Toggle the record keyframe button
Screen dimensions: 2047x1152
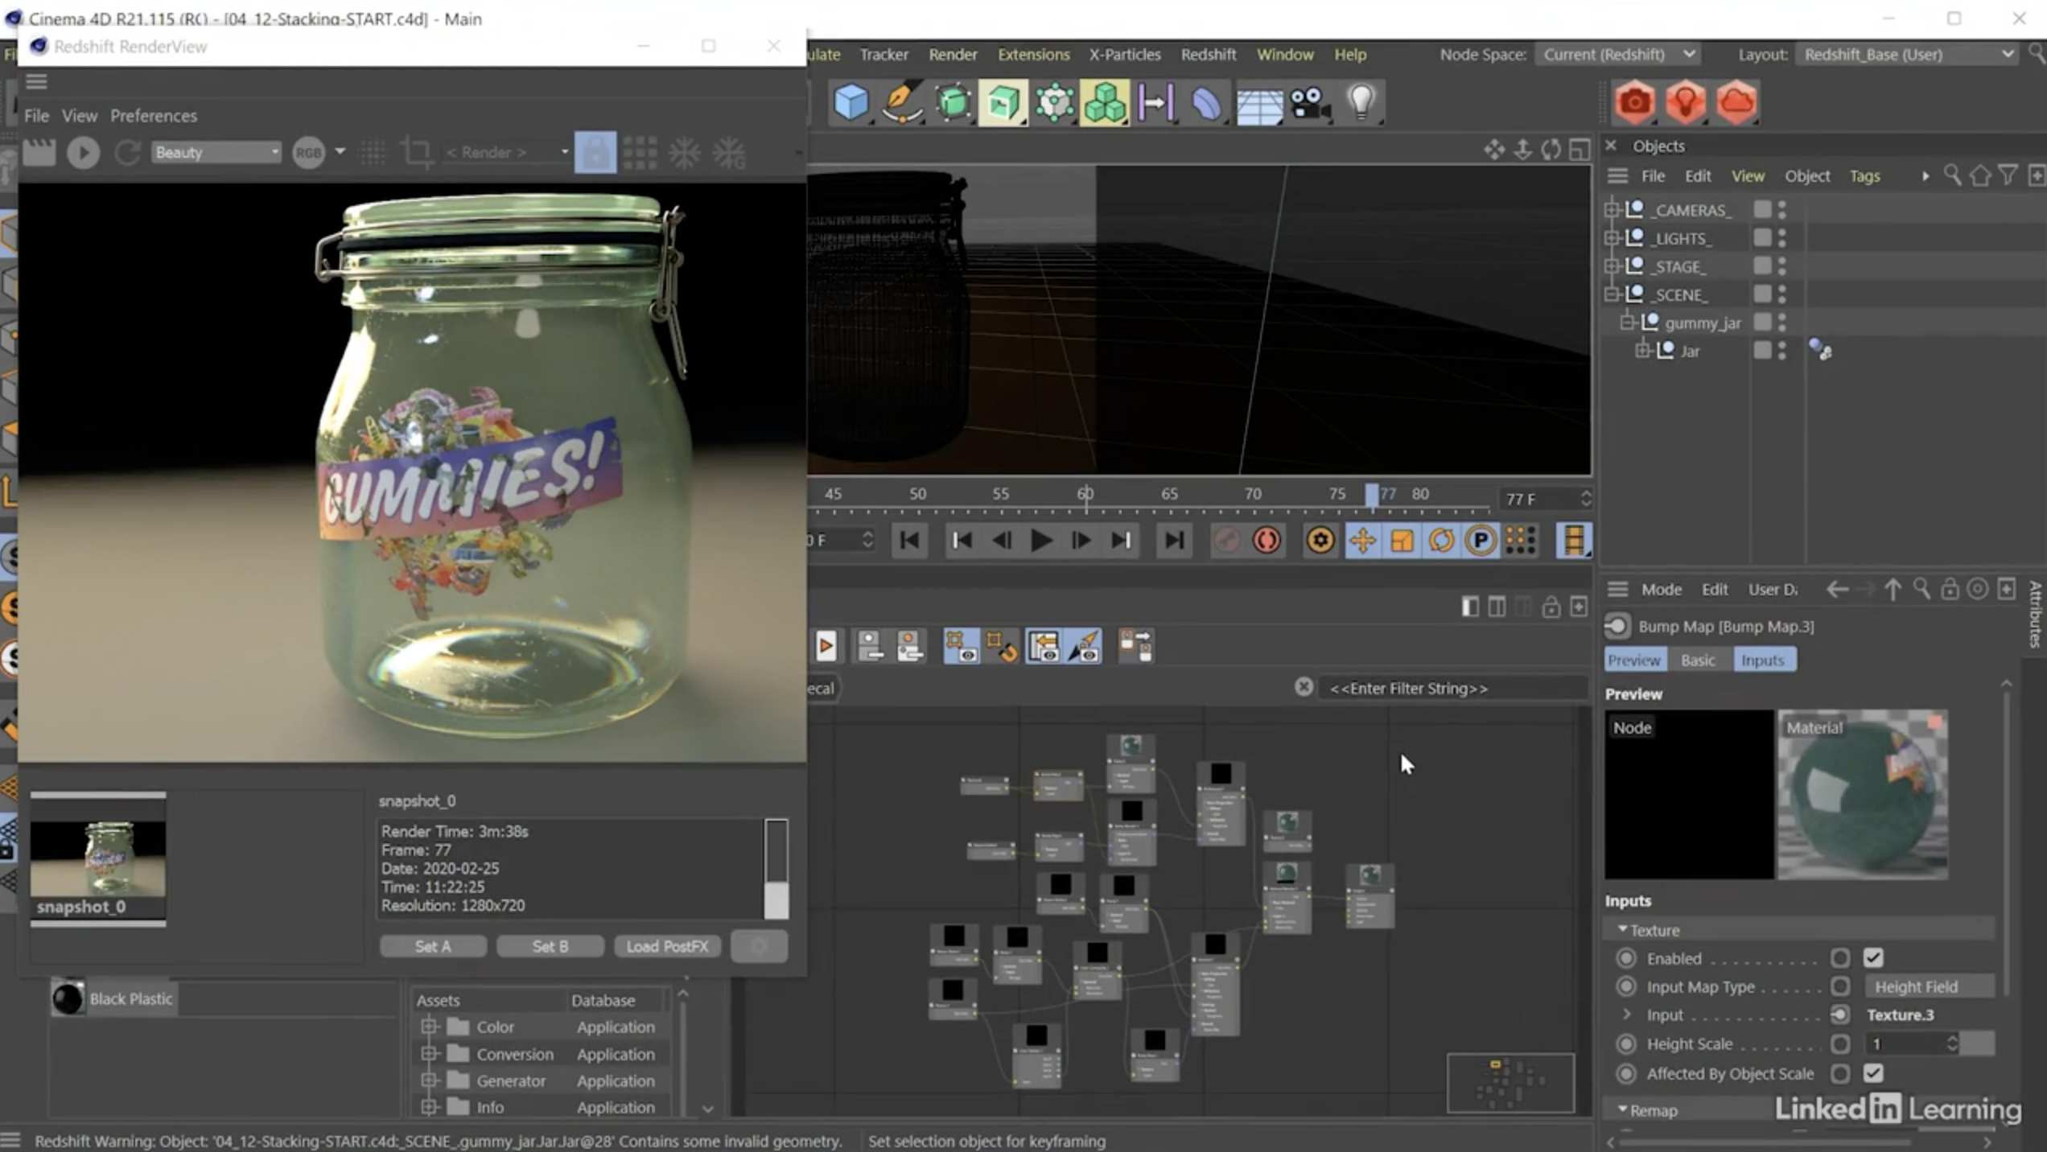(1267, 541)
